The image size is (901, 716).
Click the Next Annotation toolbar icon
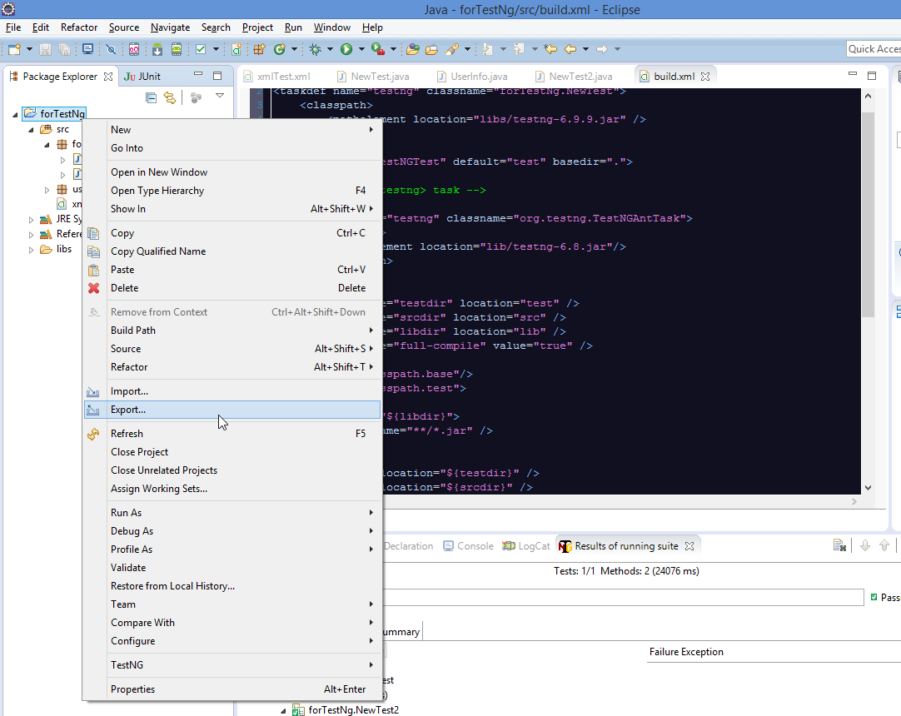pyautogui.click(x=487, y=49)
